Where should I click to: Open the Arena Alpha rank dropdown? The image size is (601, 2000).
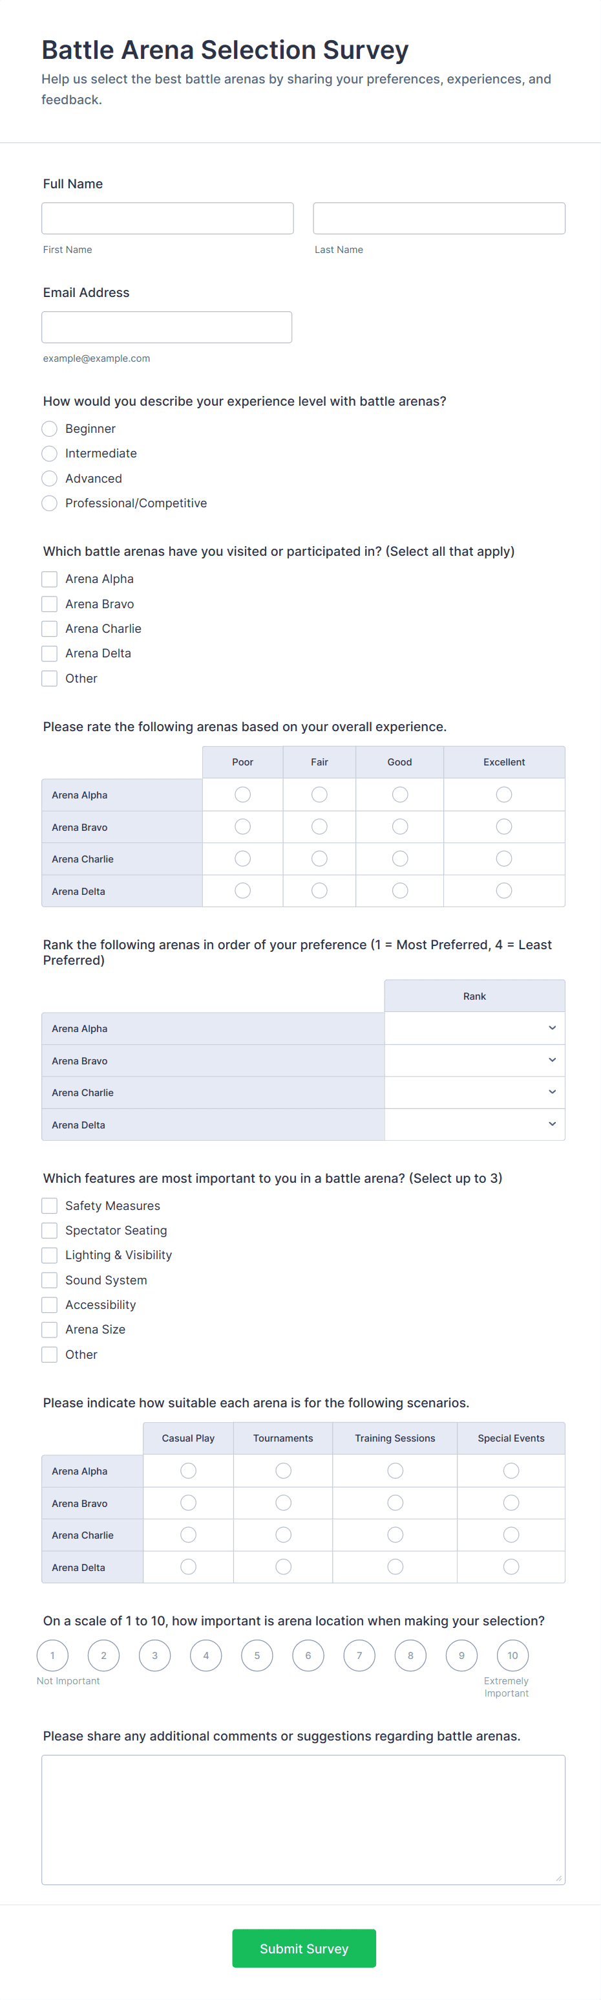point(474,1028)
